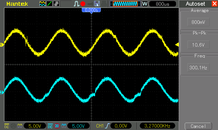Click the Cancel button
218x130 pixels.
tap(198, 126)
